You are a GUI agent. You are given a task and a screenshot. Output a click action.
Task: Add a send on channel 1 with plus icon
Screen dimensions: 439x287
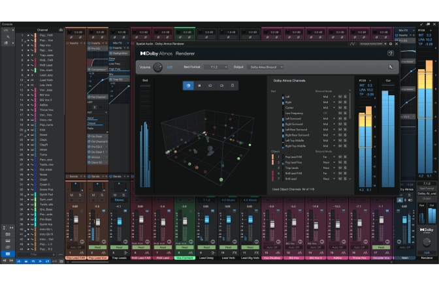[x=84, y=176]
